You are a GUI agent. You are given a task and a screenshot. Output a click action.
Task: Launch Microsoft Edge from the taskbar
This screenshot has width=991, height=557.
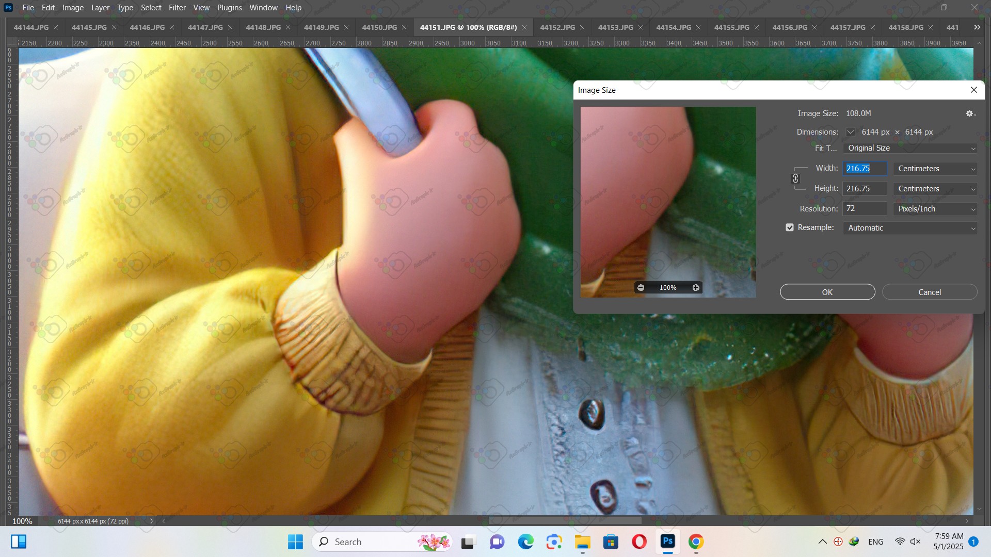(x=525, y=542)
